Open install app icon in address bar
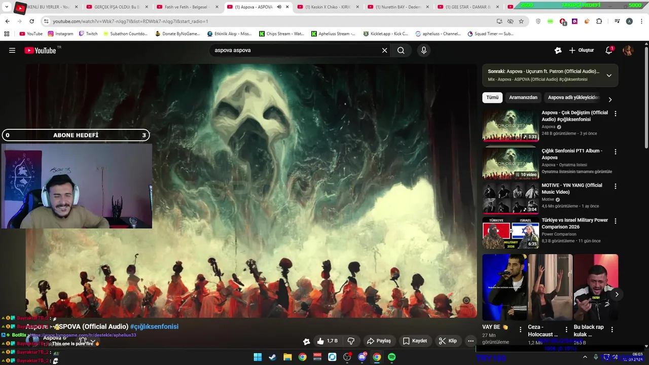 click(x=499, y=21)
